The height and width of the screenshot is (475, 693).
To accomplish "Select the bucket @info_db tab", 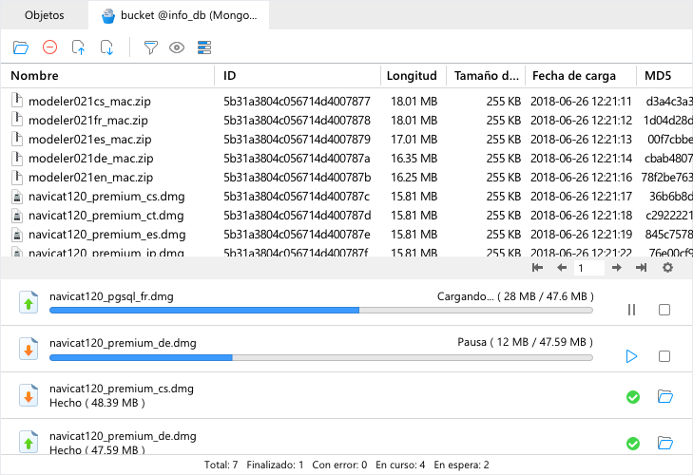I will click(179, 15).
